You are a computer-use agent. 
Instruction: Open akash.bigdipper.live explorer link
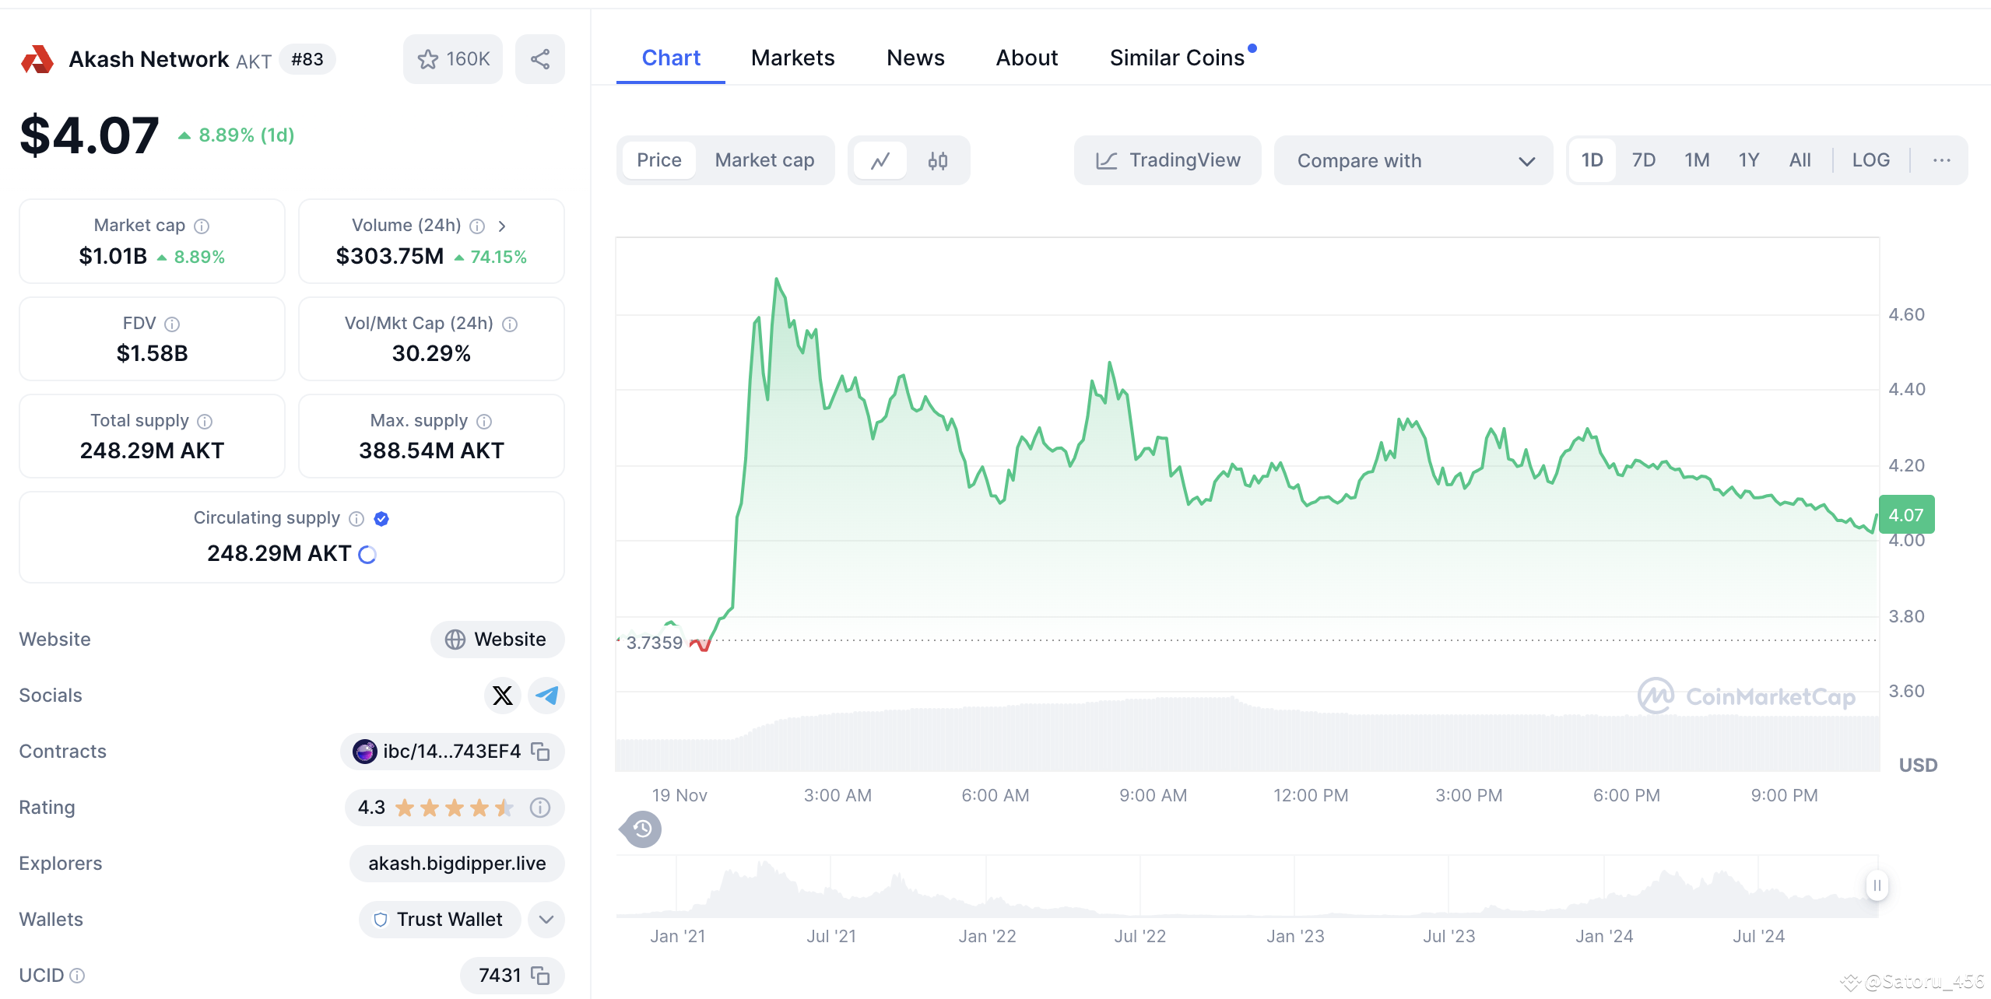(x=457, y=863)
